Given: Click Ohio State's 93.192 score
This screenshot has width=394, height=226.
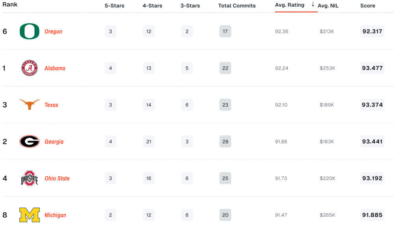Looking at the screenshot, I should (x=372, y=178).
